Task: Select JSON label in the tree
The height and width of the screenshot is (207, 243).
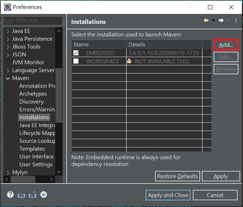Action: tap(19, 55)
